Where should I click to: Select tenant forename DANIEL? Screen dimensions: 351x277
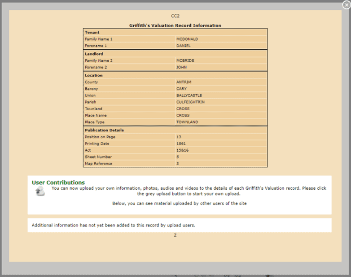pos(184,46)
